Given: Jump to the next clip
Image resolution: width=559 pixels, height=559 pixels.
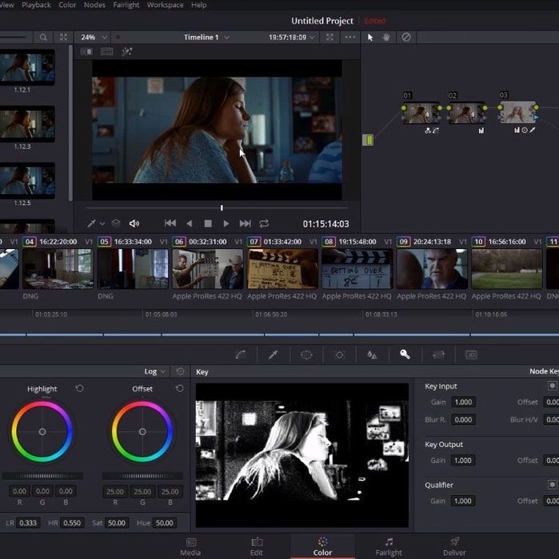Looking at the screenshot, I should pos(245,224).
